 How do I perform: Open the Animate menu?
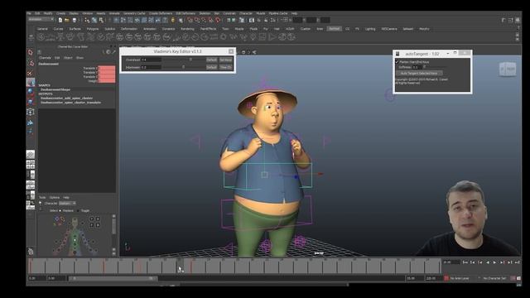(x=114, y=13)
